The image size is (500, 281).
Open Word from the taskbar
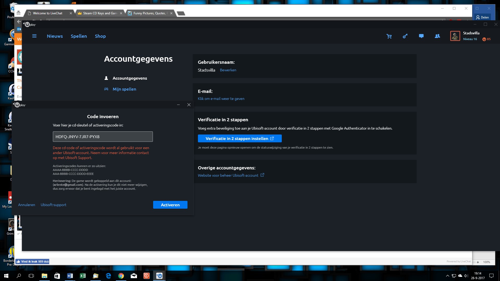(x=70, y=276)
